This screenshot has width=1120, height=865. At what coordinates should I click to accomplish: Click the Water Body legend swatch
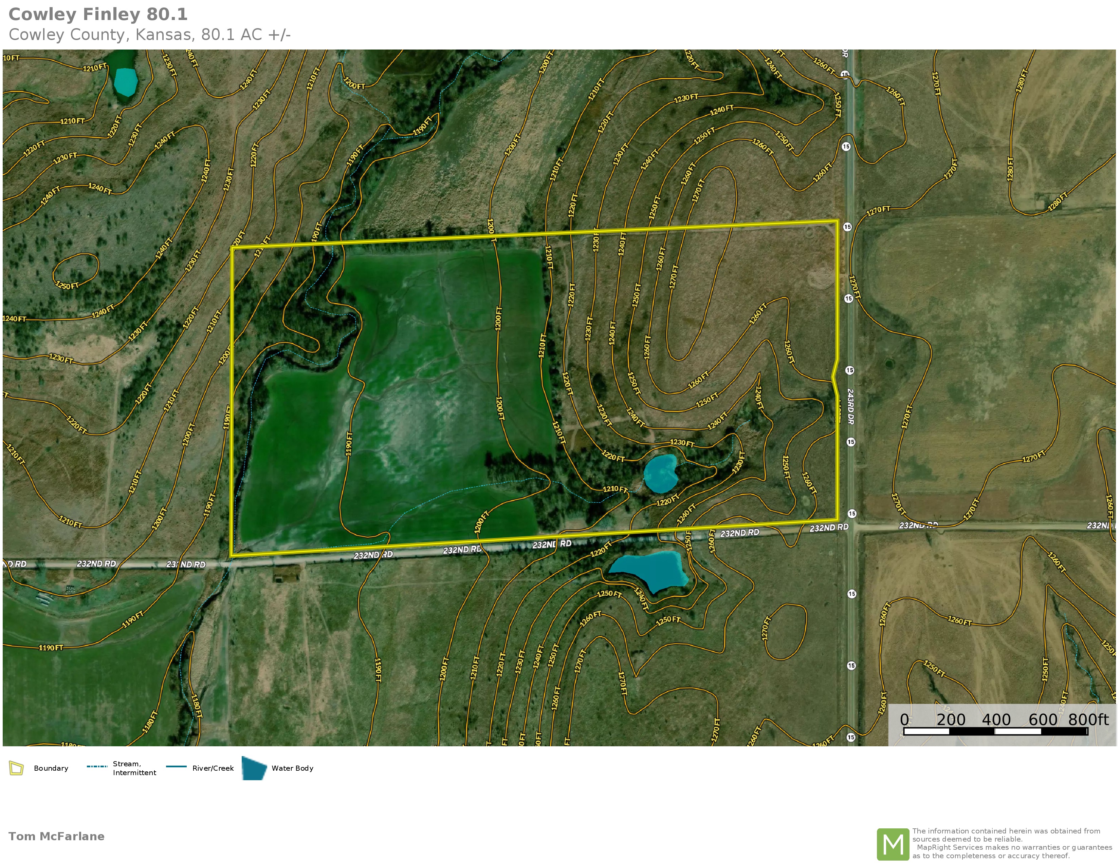(x=254, y=768)
